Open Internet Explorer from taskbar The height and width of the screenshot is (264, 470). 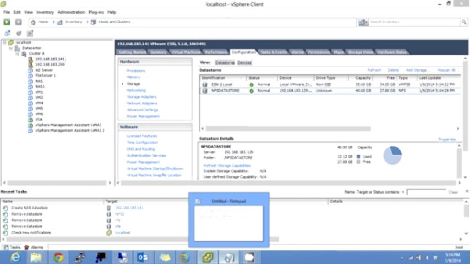coord(15,257)
